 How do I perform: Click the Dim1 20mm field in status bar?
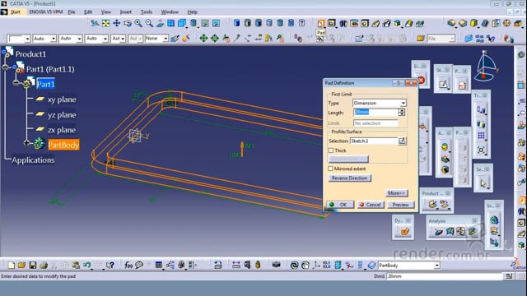pos(445,276)
